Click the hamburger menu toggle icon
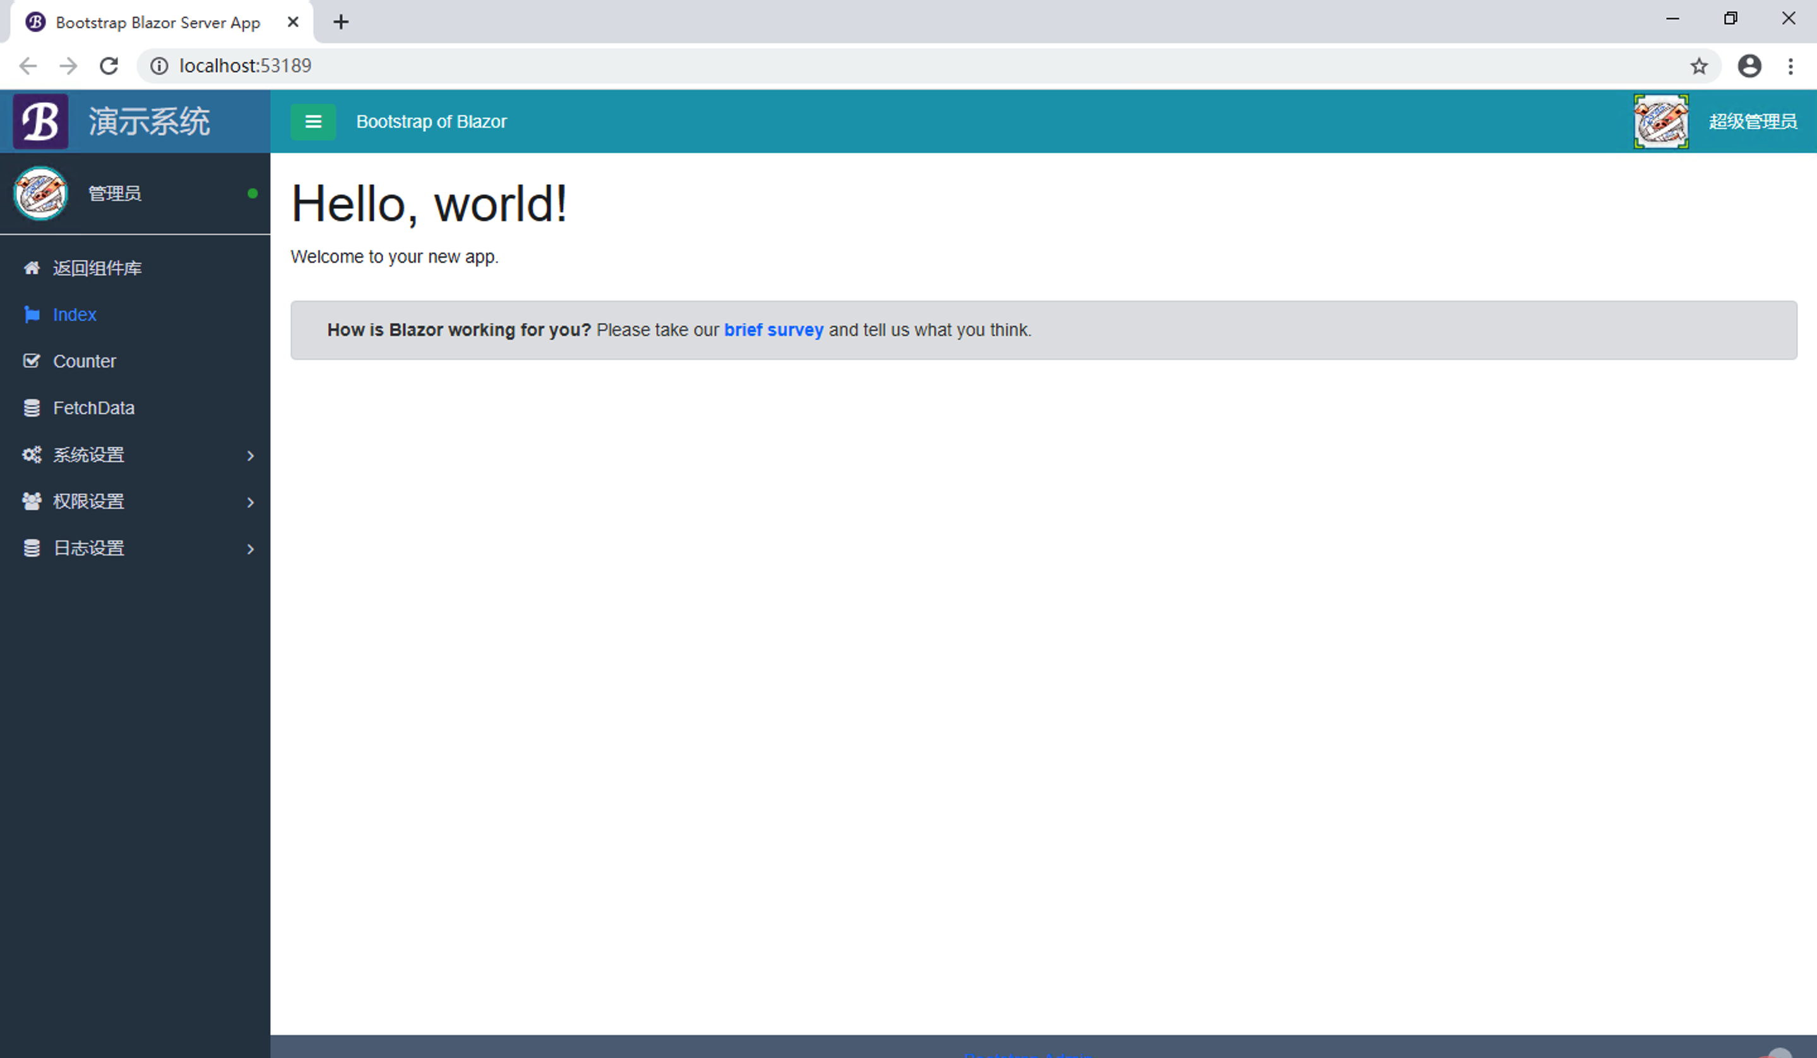The width and height of the screenshot is (1817, 1058). coord(313,121)
